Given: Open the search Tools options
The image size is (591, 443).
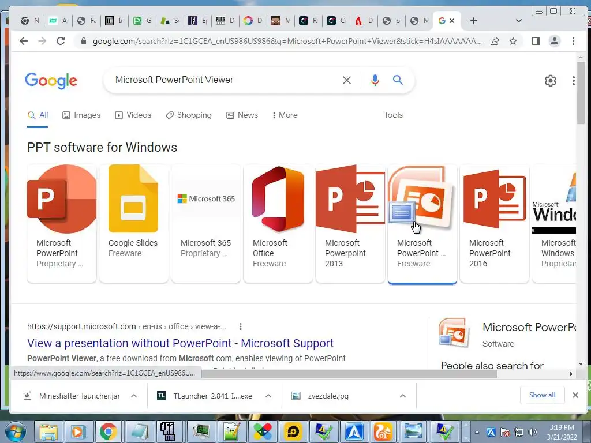Looking at the screenshot, I should [x=393, y=115].
